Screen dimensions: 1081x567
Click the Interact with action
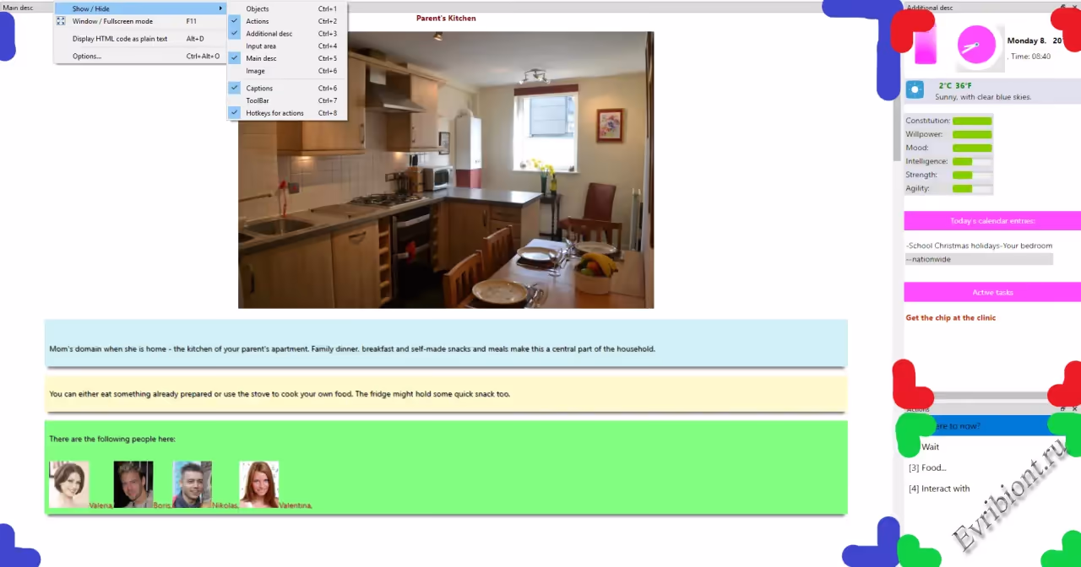[x=939, y=489]
